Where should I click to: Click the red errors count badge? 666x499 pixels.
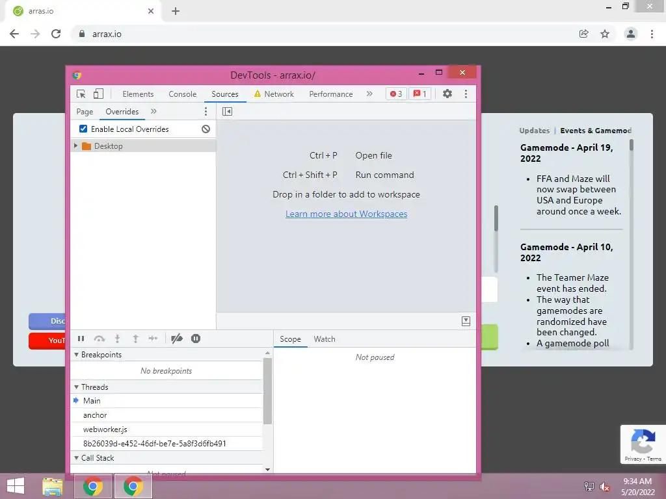point(396,94)
